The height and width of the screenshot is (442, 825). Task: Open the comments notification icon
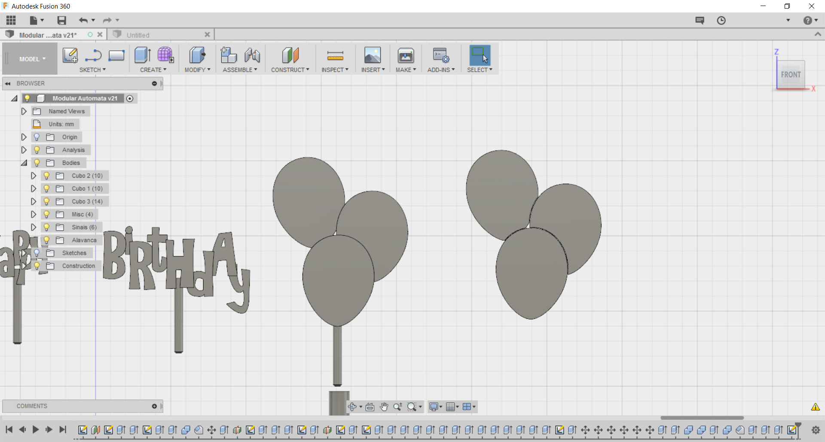[700, 21]
